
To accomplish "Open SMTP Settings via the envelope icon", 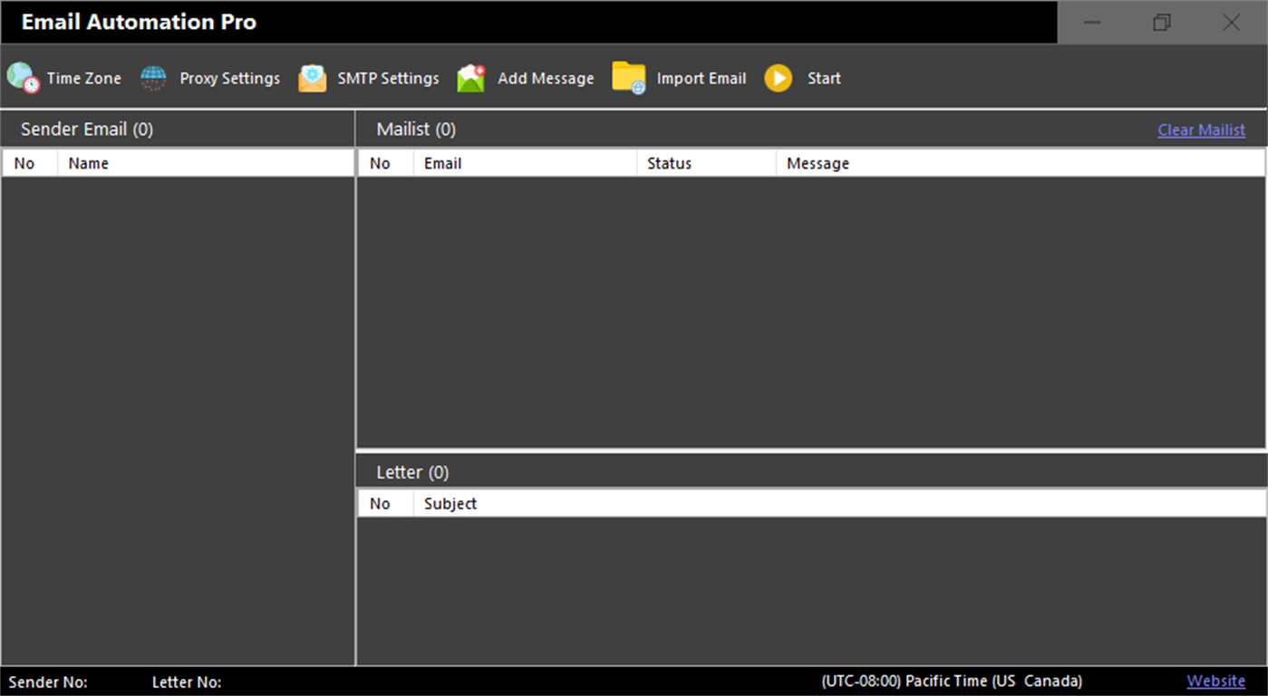I will pyautogui.click(x=312, y=78).
